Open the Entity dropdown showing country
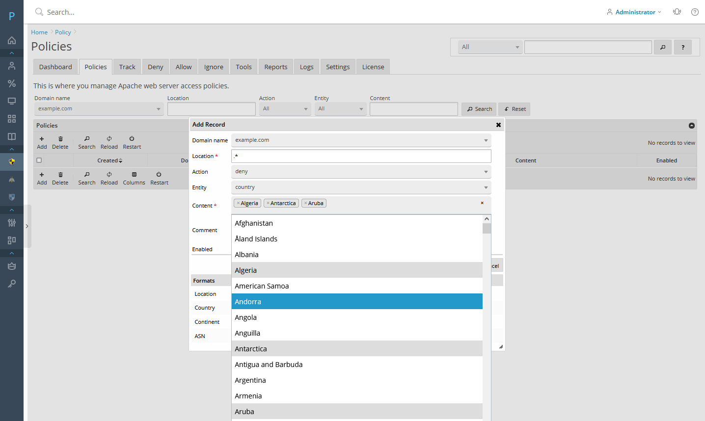 361,187
